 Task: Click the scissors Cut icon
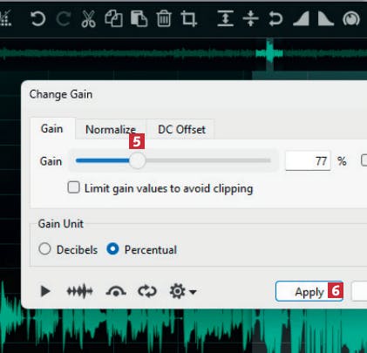[x=88, y=19]
